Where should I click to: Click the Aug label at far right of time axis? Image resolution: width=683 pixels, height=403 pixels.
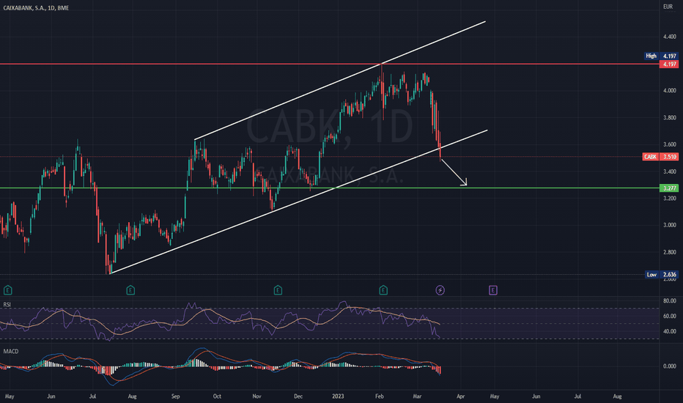[x=617, y=396]
